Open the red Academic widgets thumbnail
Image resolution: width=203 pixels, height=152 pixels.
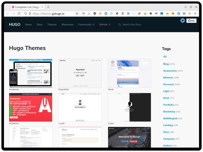pos(31,107)
